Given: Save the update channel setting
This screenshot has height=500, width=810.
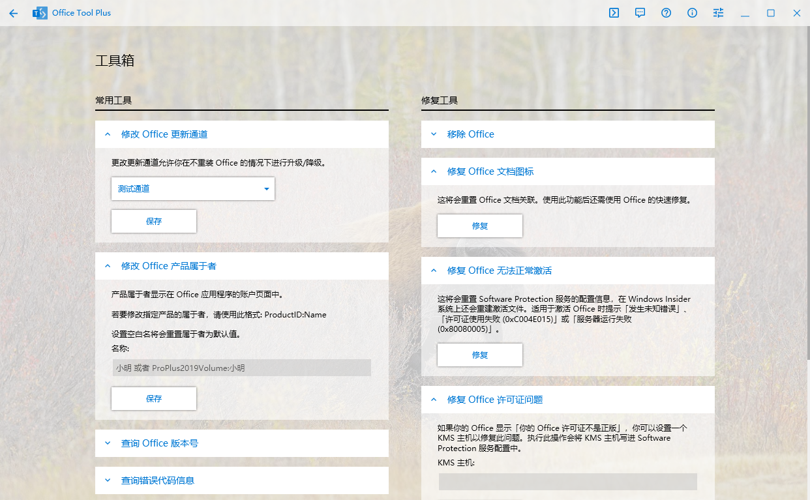Looking at the screenshot, I should pyautogui.click(x=154, y=222).
